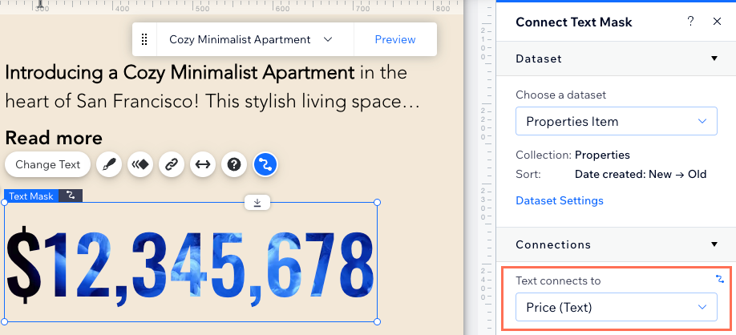Select the drag handle dots on preview bar
Viewport: 736px width, 335px height.
[144, 39]
